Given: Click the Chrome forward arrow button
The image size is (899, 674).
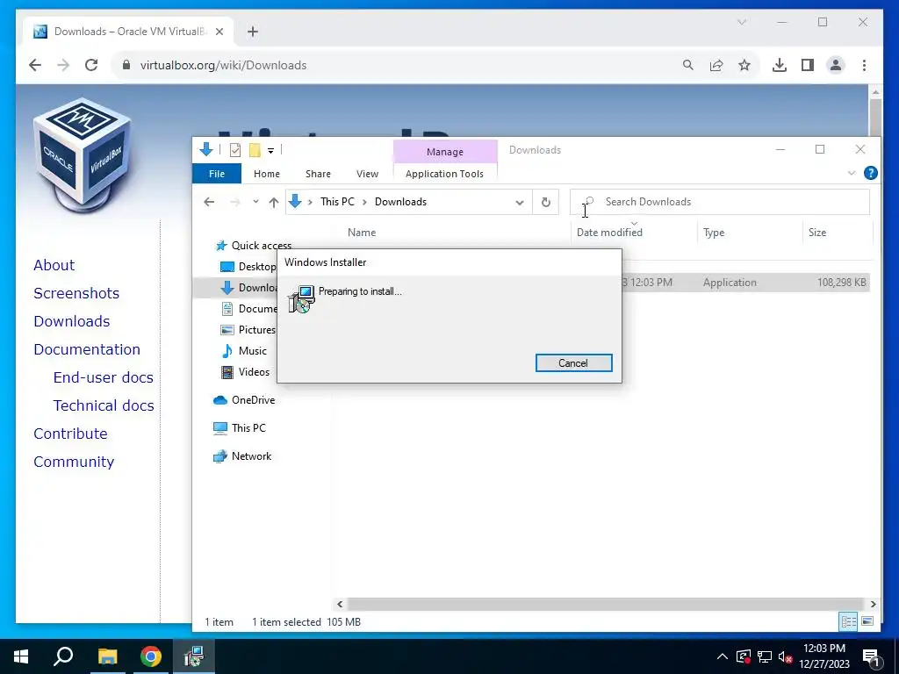Looking at the screenshot, I should [x=63, y=65].
